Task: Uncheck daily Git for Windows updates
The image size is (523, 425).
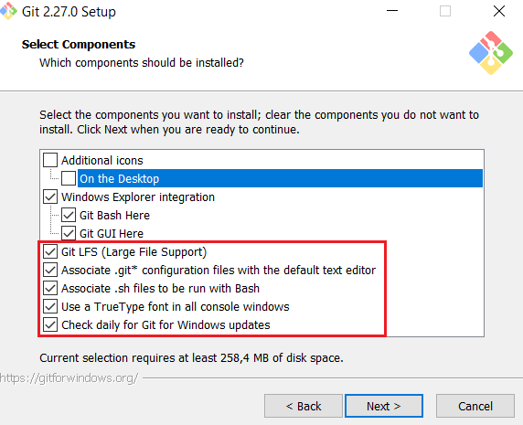Action: pos(50,325)
